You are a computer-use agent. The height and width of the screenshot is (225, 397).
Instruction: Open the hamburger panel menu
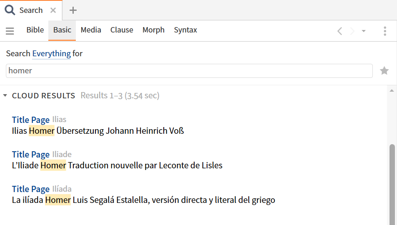pos(10,31)
